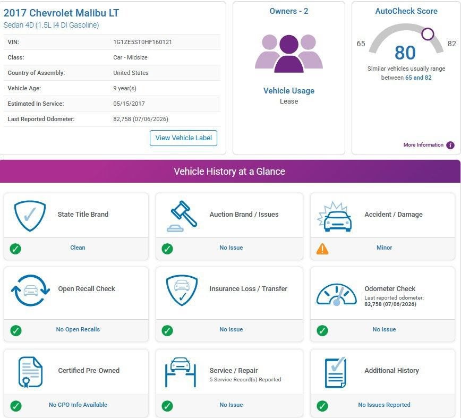
Task: Click the Vehicle History at a Glance banner
Action: 230,171
